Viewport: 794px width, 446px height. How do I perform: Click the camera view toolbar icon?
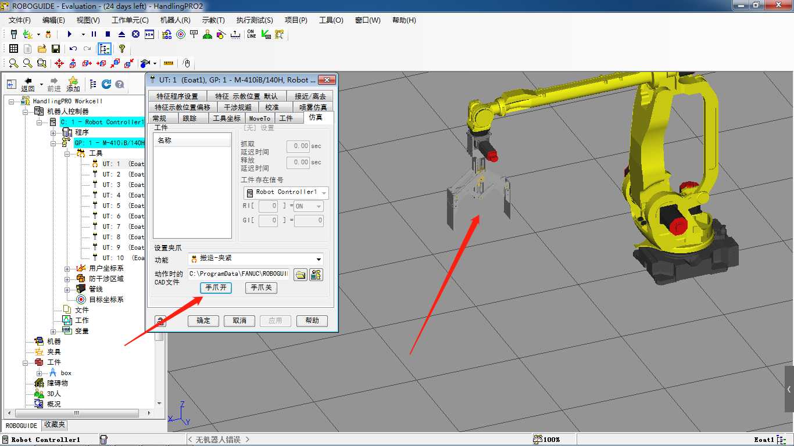(x=145, y=63)
